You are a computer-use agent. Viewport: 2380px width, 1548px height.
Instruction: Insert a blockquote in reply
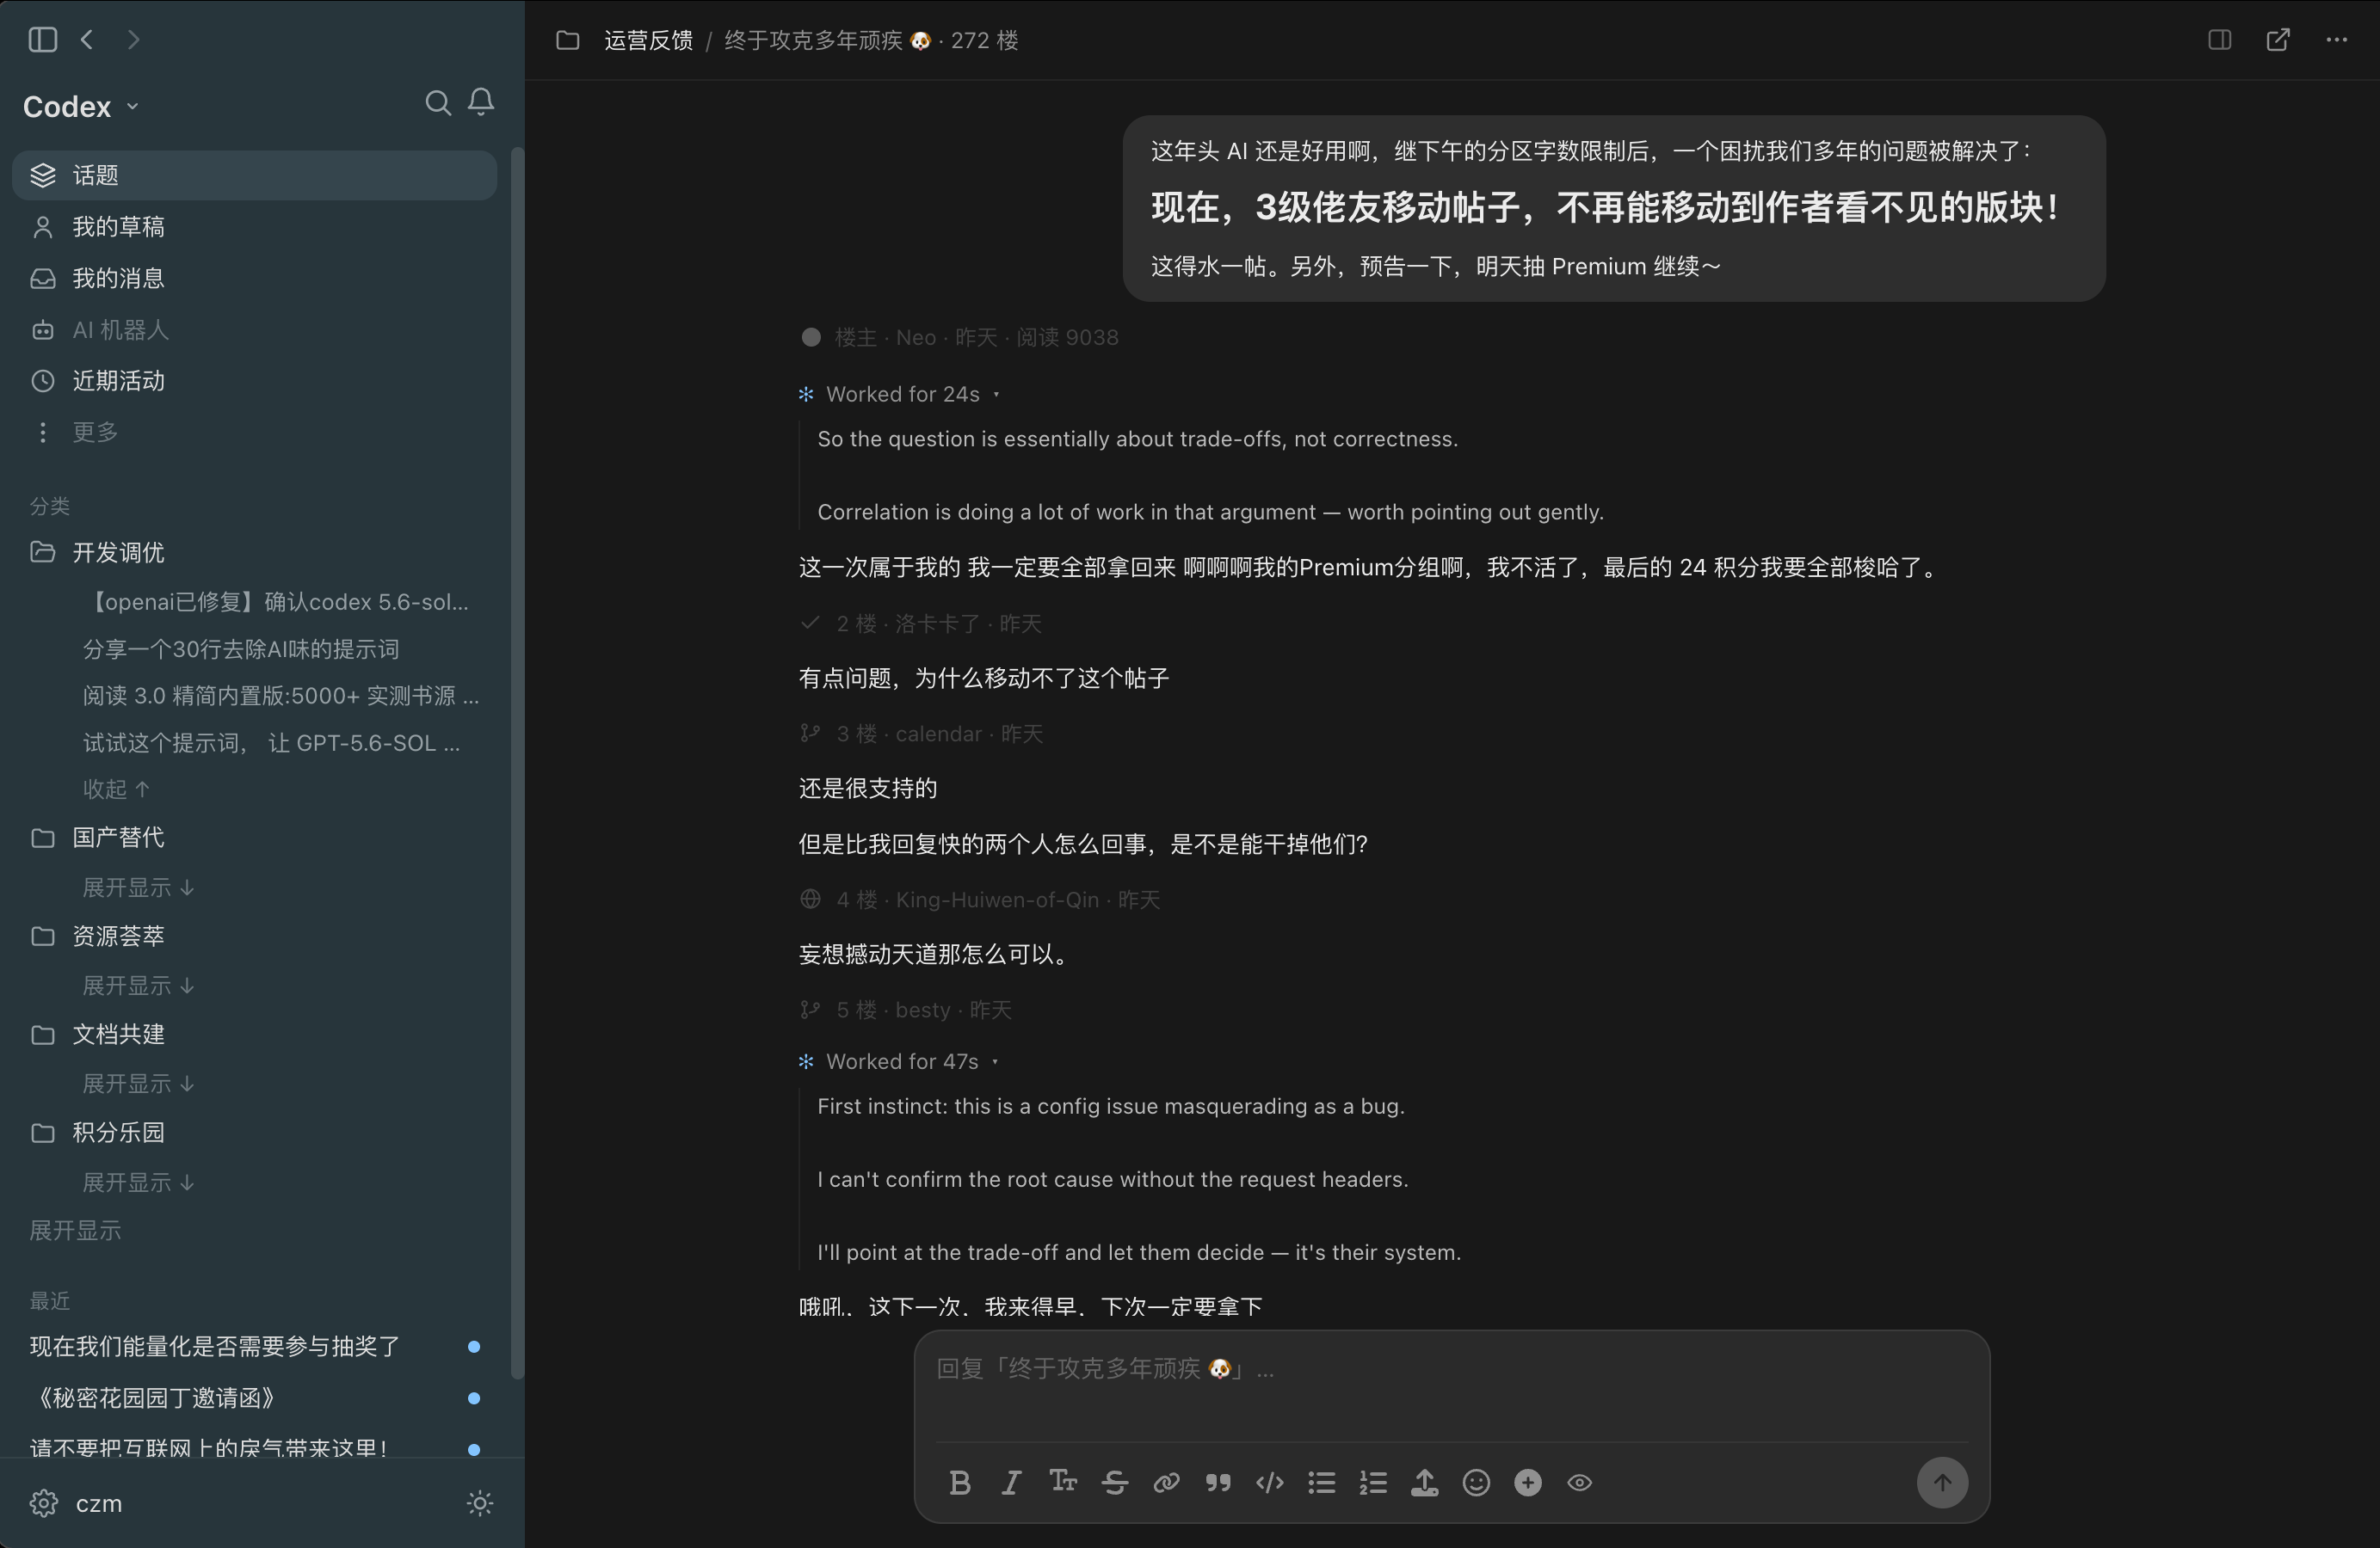click(1217, 1482)
